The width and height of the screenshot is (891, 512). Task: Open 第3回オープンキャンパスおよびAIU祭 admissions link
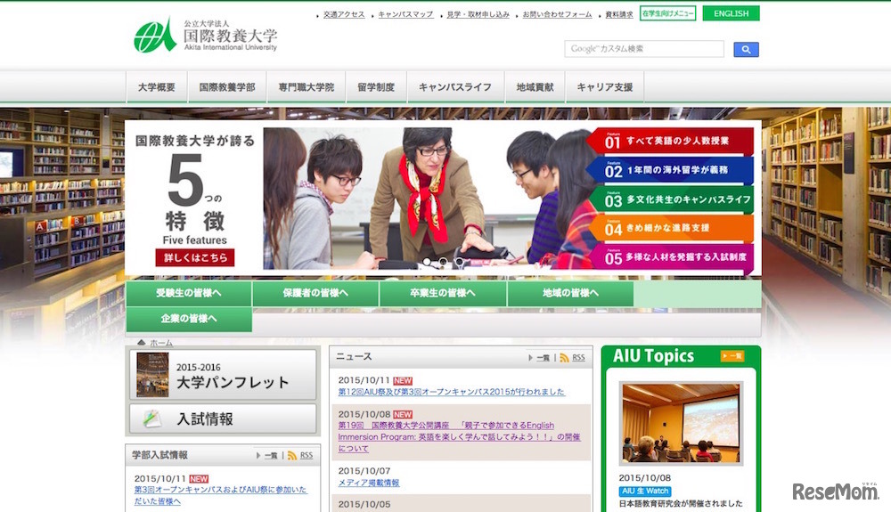coord(220,496)
